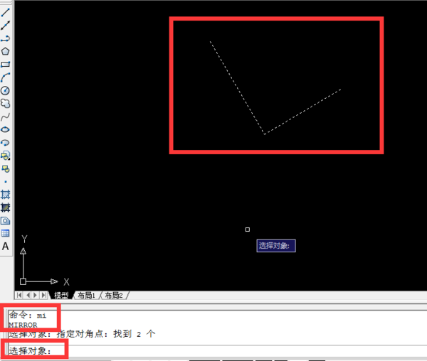Select the Ellipse Arc tool
Image resolution: width=427 pixels, height=361 pixels.
pos(6,143)
